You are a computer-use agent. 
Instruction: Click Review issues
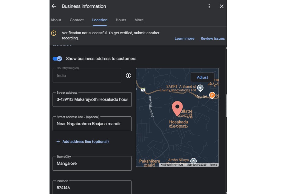212,38
